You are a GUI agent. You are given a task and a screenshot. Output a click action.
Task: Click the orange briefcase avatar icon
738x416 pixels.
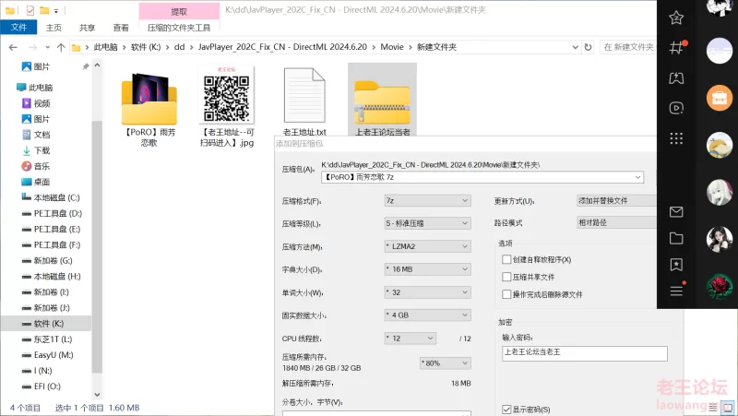point(720,98)
